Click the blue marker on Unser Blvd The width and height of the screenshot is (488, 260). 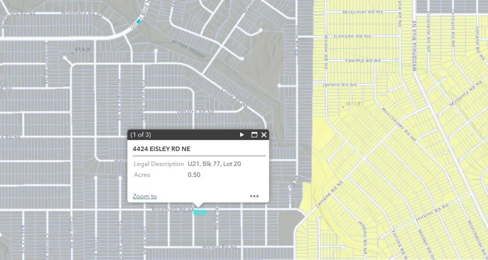point(139,21)
